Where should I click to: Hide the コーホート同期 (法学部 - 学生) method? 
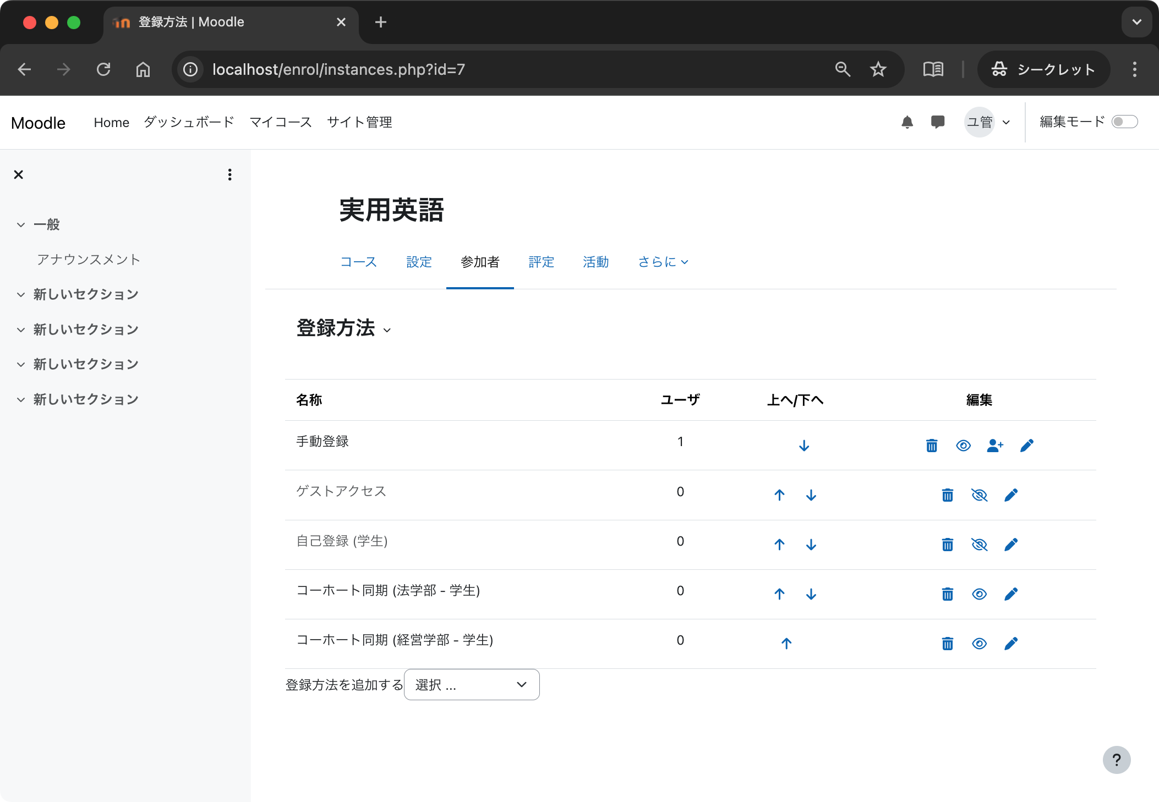pos(980,594)
